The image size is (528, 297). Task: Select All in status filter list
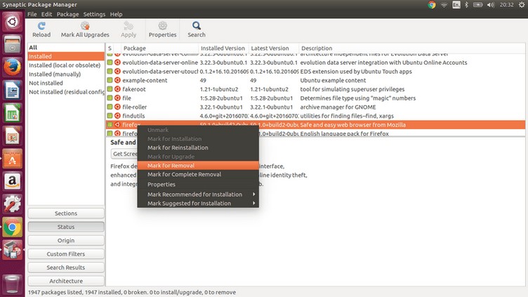point(66,48)
